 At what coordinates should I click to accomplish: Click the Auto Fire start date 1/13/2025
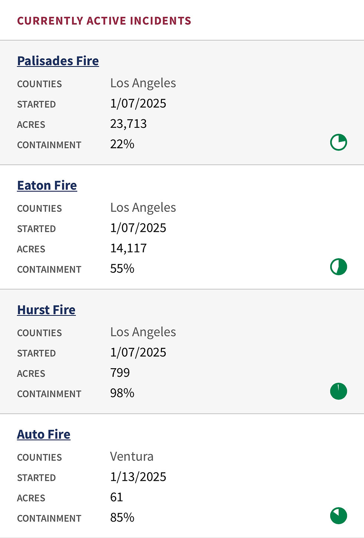coord(138,477)
